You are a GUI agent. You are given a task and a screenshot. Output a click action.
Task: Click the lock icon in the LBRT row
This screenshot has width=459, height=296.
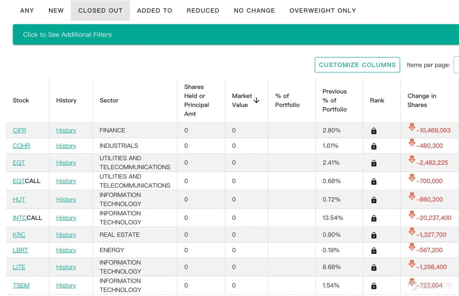374,251
